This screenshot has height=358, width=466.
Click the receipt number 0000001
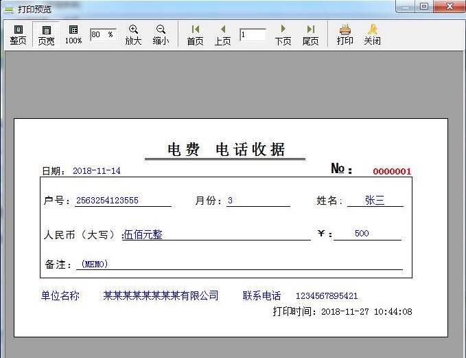pyautogui.click(x=392, y=171)
